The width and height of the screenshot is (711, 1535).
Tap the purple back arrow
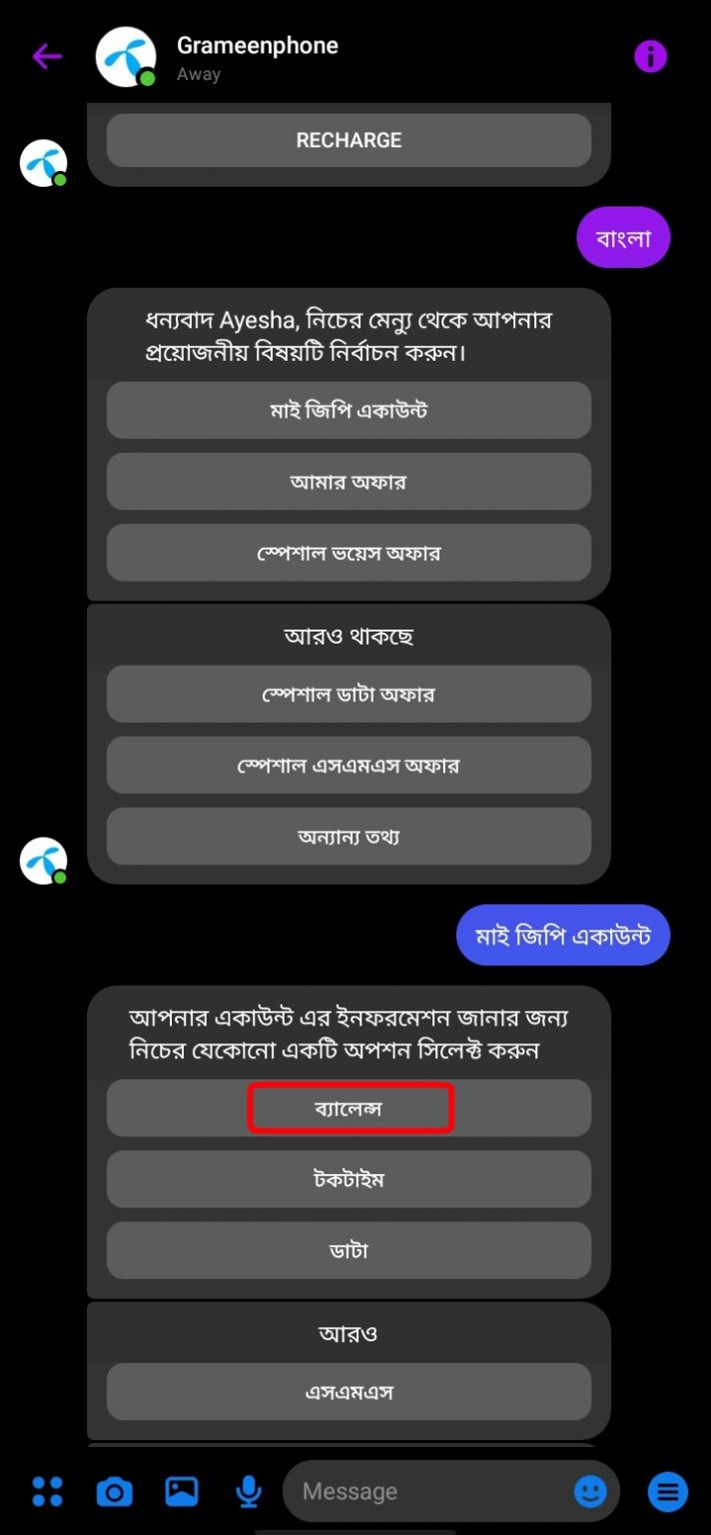click(x=47, y=57)
